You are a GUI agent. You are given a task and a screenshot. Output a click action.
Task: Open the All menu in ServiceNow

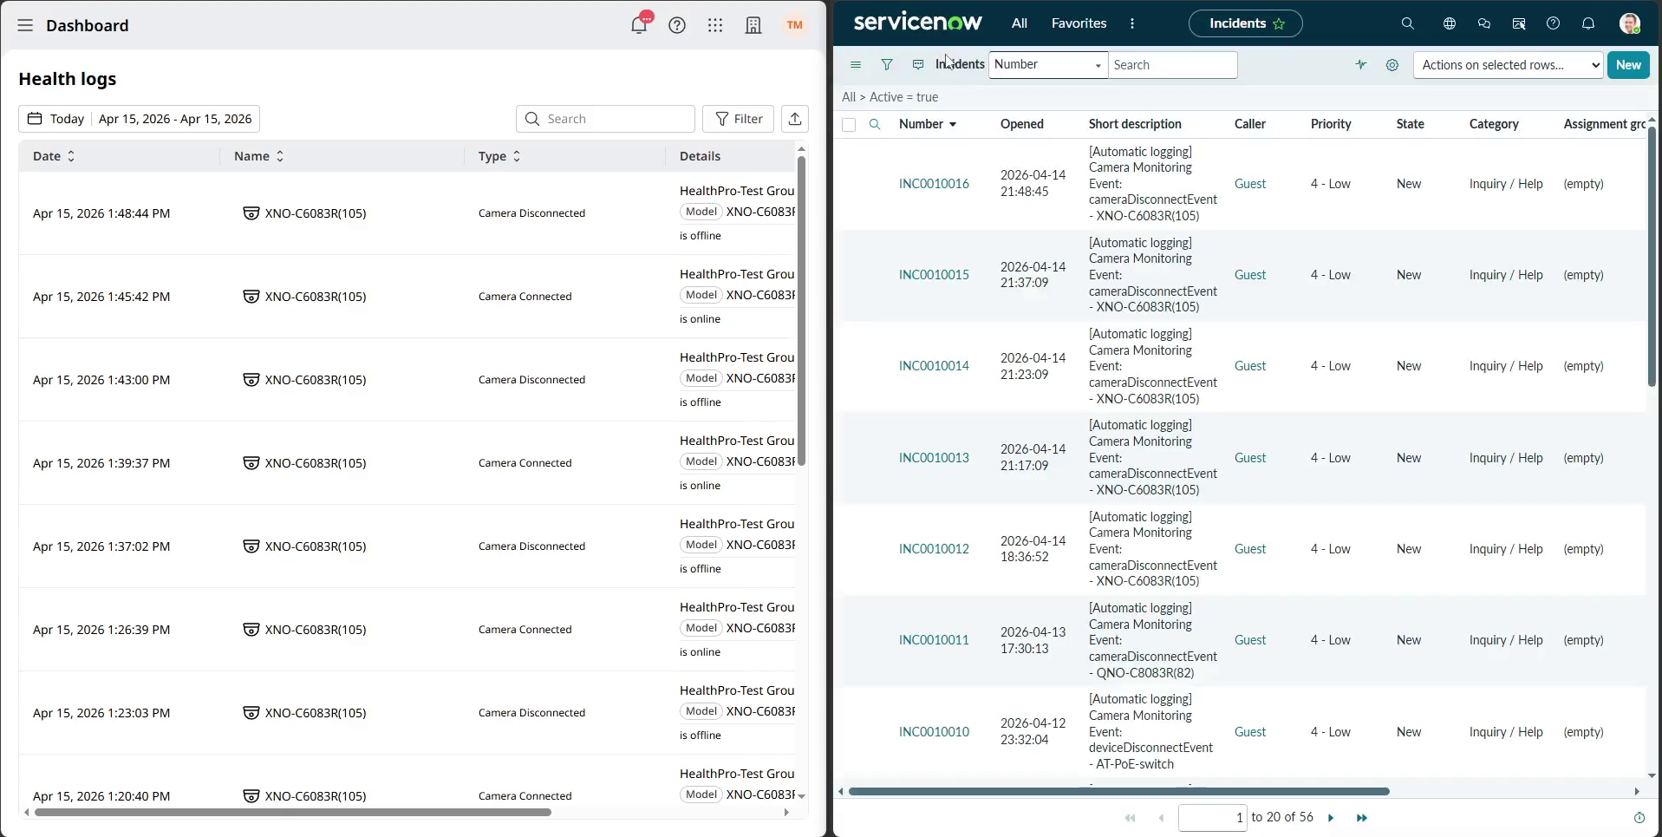coord(1020,23)
